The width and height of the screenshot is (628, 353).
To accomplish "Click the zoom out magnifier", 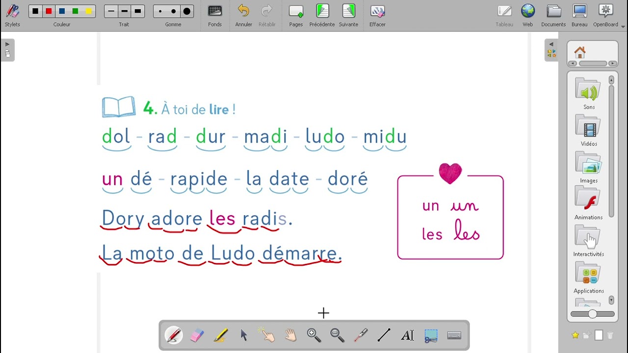I will pyautogui.click(x=338, y=335).
